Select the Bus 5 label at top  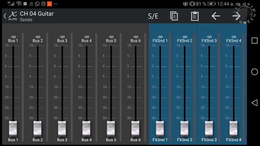tap(111, 41)
